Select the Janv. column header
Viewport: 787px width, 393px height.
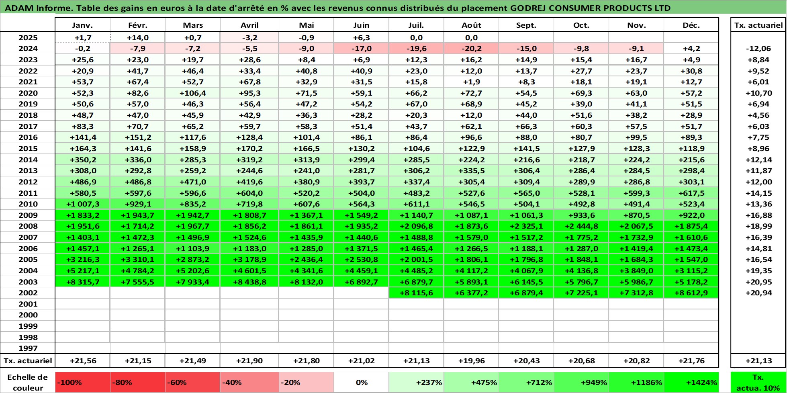tap(82, 25)
